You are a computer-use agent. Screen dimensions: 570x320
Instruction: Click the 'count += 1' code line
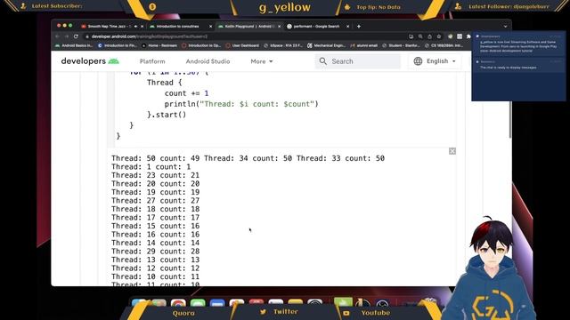pyautogui.click(x=186, y=93)
